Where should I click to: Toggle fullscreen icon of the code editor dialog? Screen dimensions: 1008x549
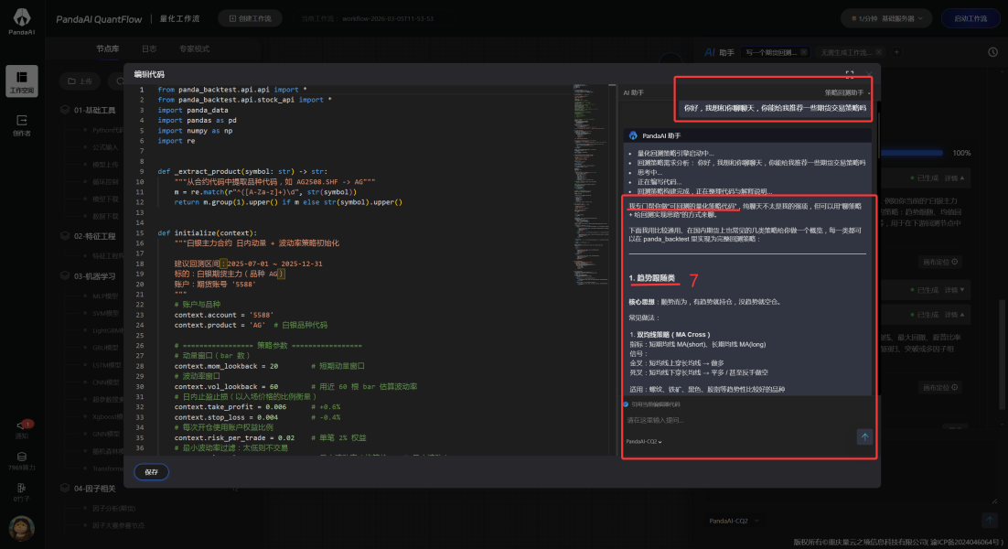(x=850, y=74)
